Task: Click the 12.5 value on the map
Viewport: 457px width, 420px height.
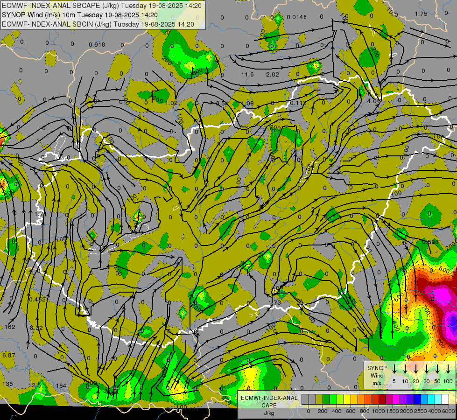Action: pyautogui.click(x=35, y=385)
